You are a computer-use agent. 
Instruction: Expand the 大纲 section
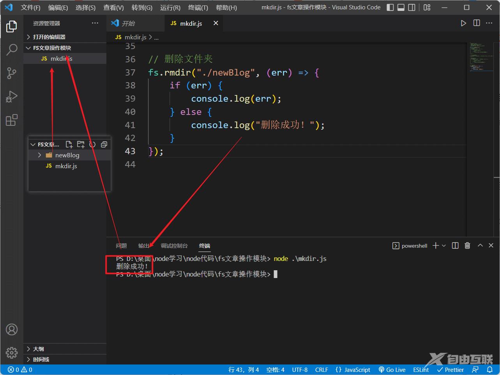pos(65,349)
